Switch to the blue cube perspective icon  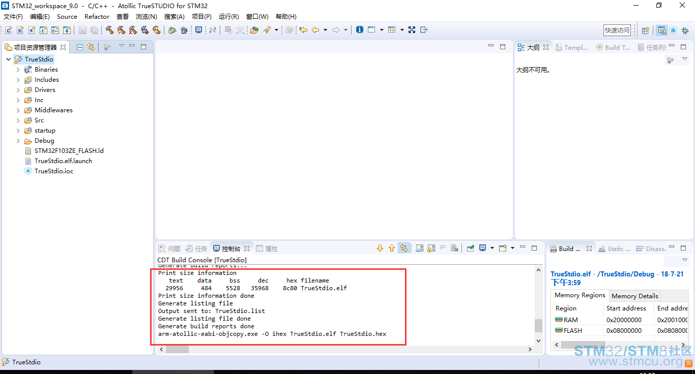click(x=673, y=30)
